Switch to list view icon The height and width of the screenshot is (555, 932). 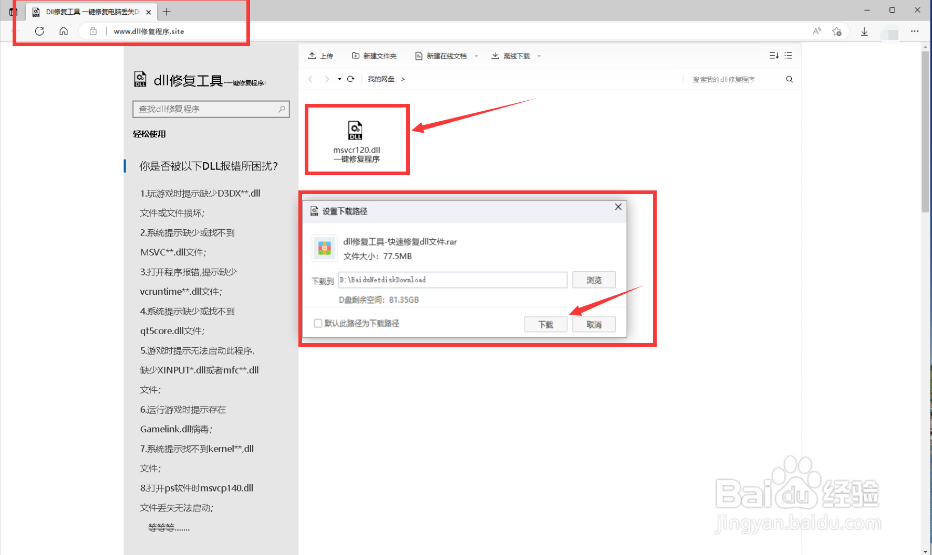pyautogui.click(x=789, y=56)
